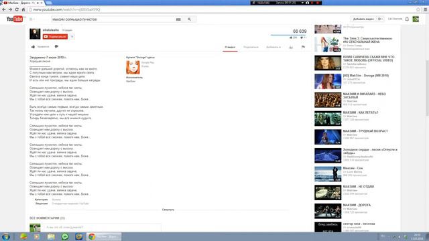Open МАКSИМ - Дорога suggested video
This screenshot has width=429, height=241.
(x=357, y=206)
